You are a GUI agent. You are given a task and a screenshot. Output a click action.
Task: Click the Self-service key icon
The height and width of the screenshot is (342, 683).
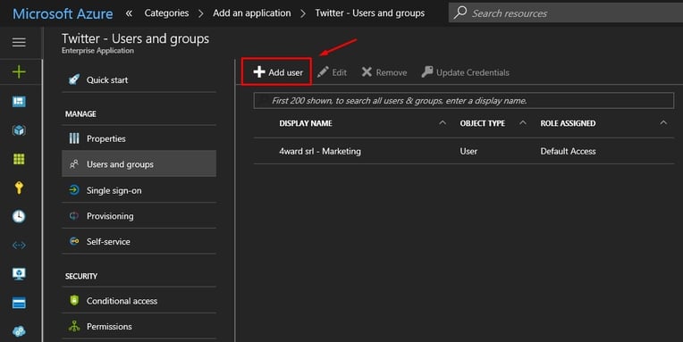[74, 241]
